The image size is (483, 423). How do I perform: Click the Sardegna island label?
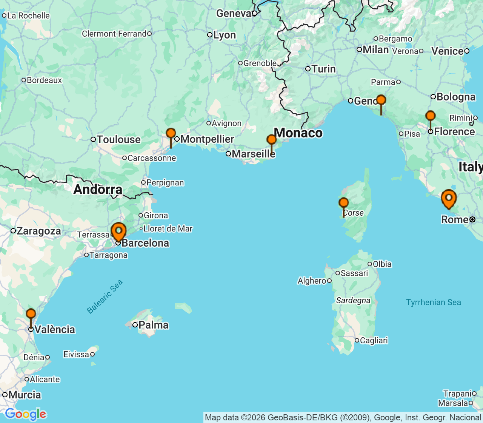[354, 301]
